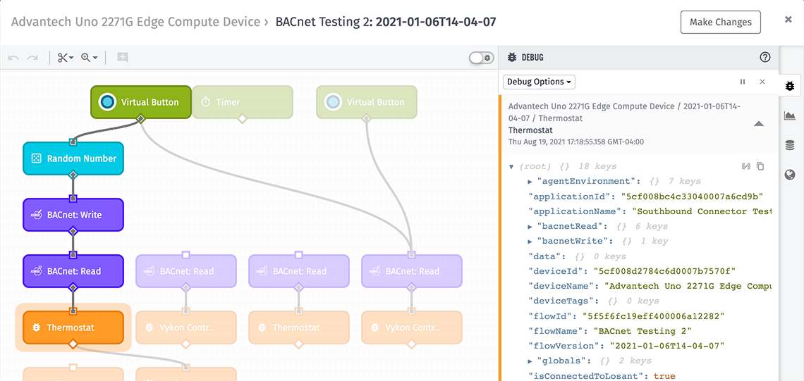Open the chart tab in right sidebar
Viewport: 804px width, 381px height.
click(790, 115)
